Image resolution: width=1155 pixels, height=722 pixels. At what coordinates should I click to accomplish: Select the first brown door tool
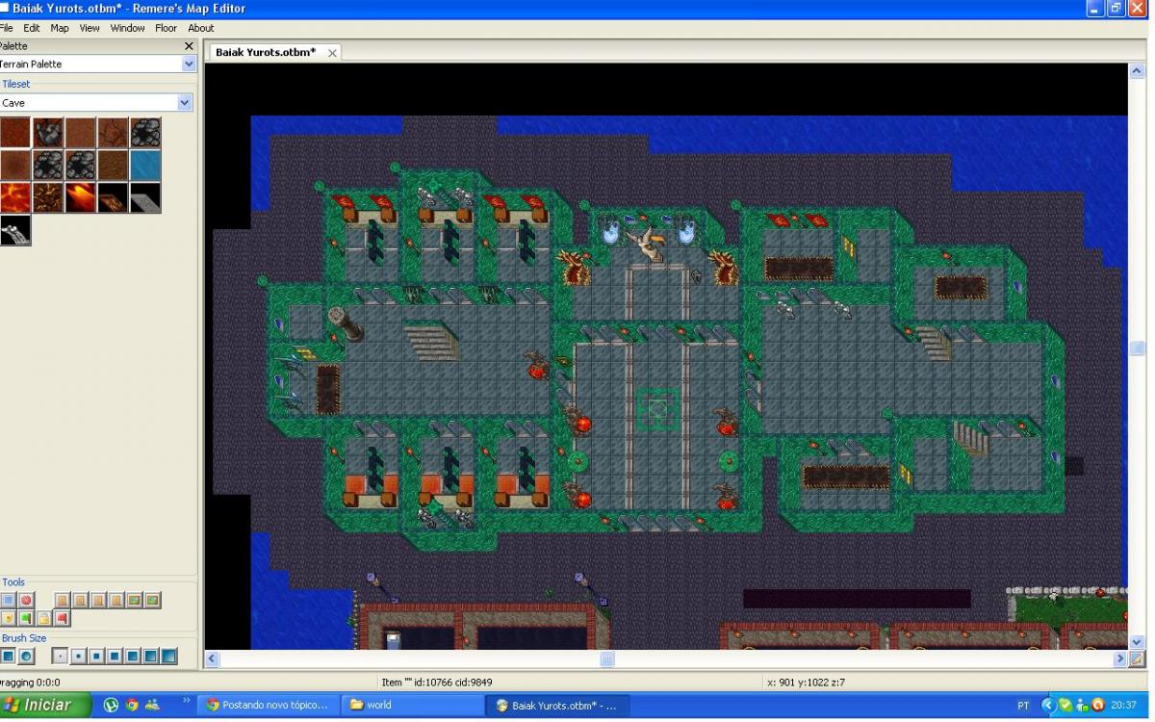63,600
